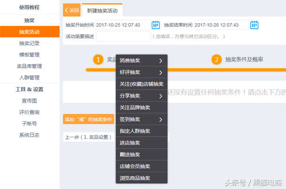Screen dimensions: 286x189
Task: Click 添加"或"的抽奖条件 button
Action: click(x=88, y=119)
